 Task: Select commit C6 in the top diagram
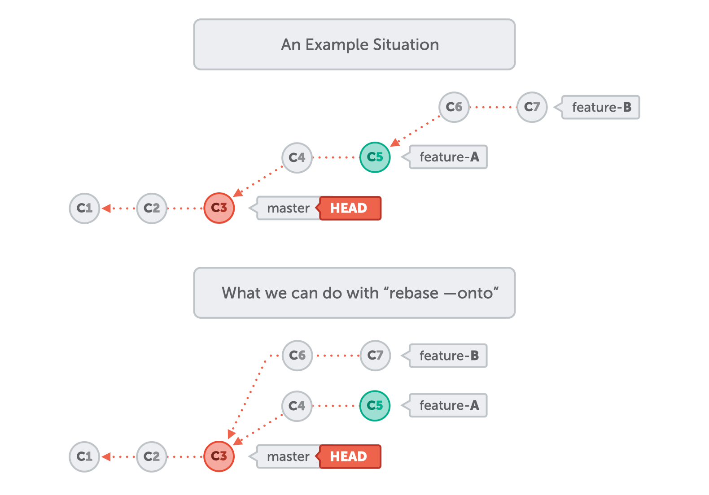454,107
